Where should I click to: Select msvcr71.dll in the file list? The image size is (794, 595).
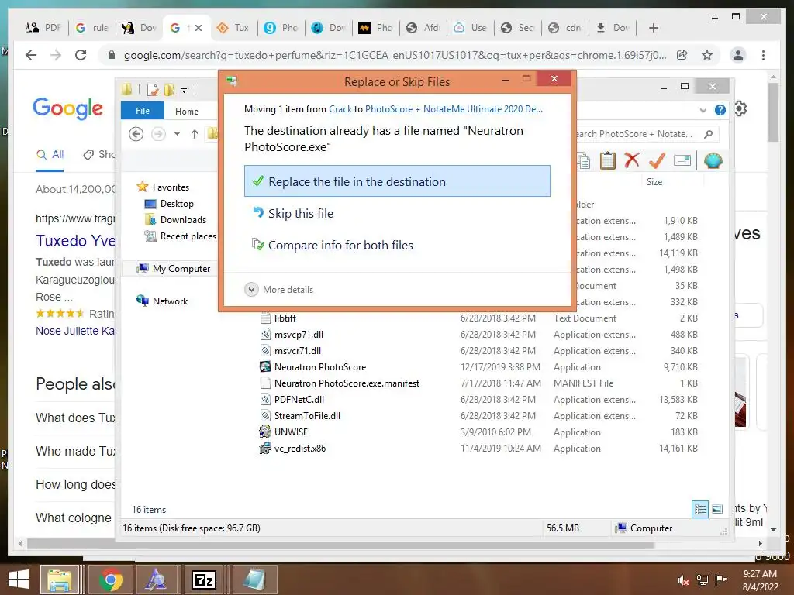coord(297,351)
